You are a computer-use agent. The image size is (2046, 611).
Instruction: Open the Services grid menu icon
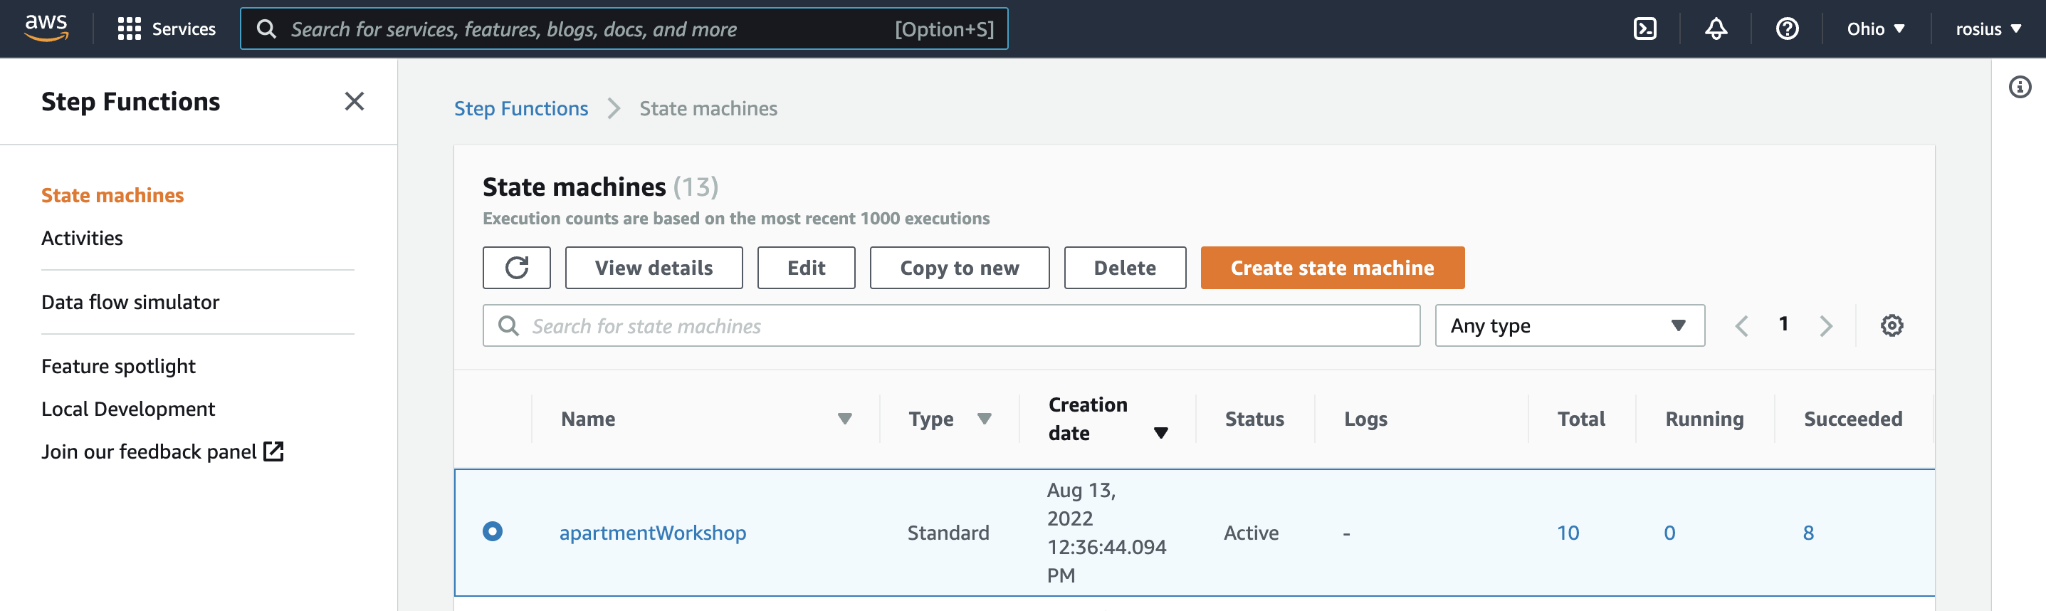point(129,28)
